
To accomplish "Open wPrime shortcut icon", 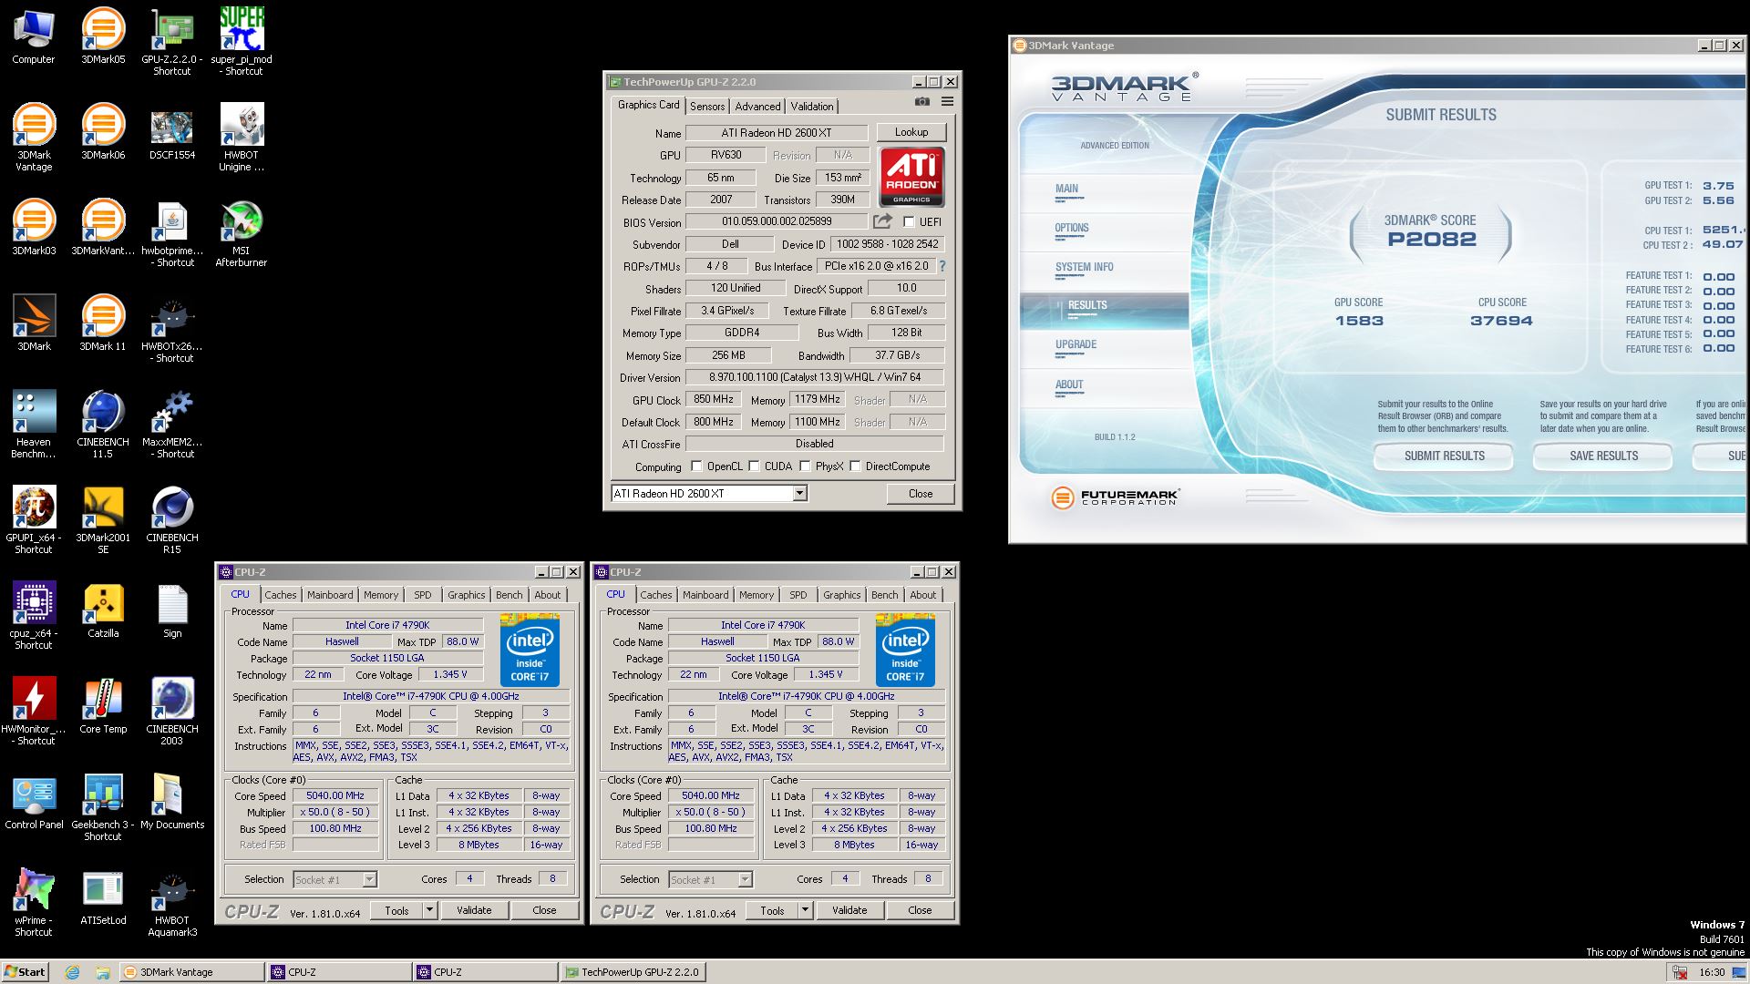I will pyautogui.click(x=34, y=903).
